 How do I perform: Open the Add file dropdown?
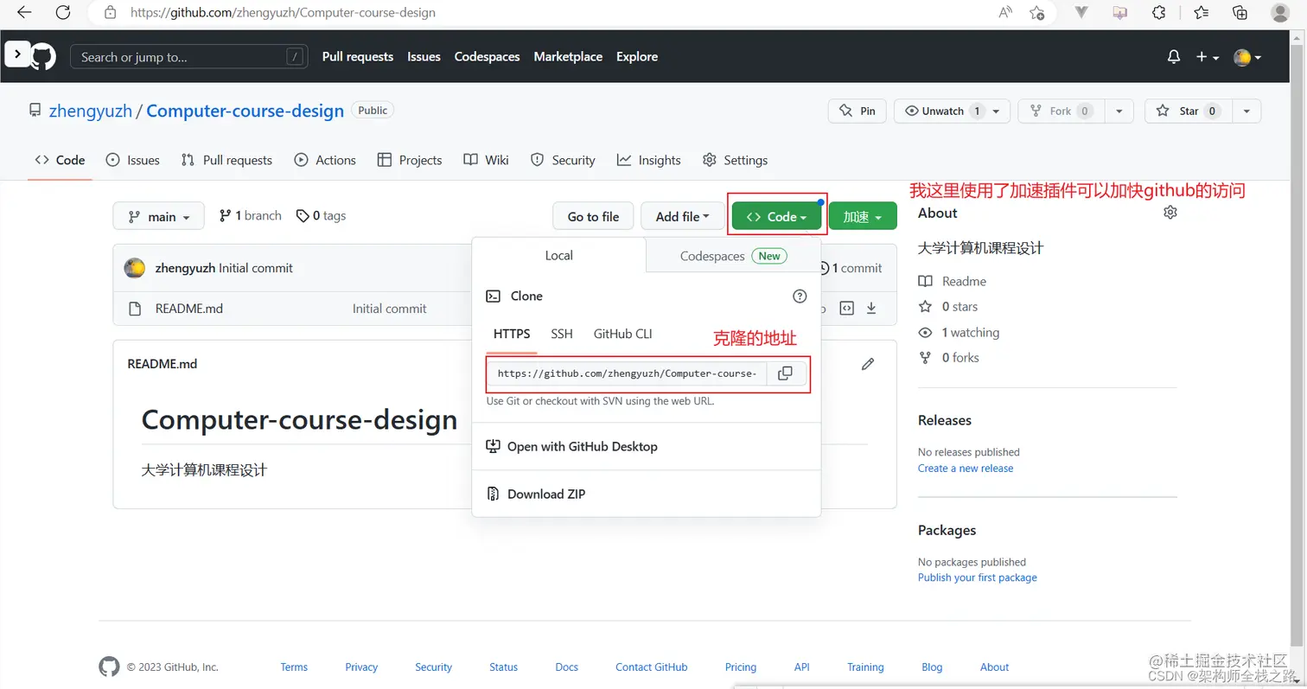682,216
